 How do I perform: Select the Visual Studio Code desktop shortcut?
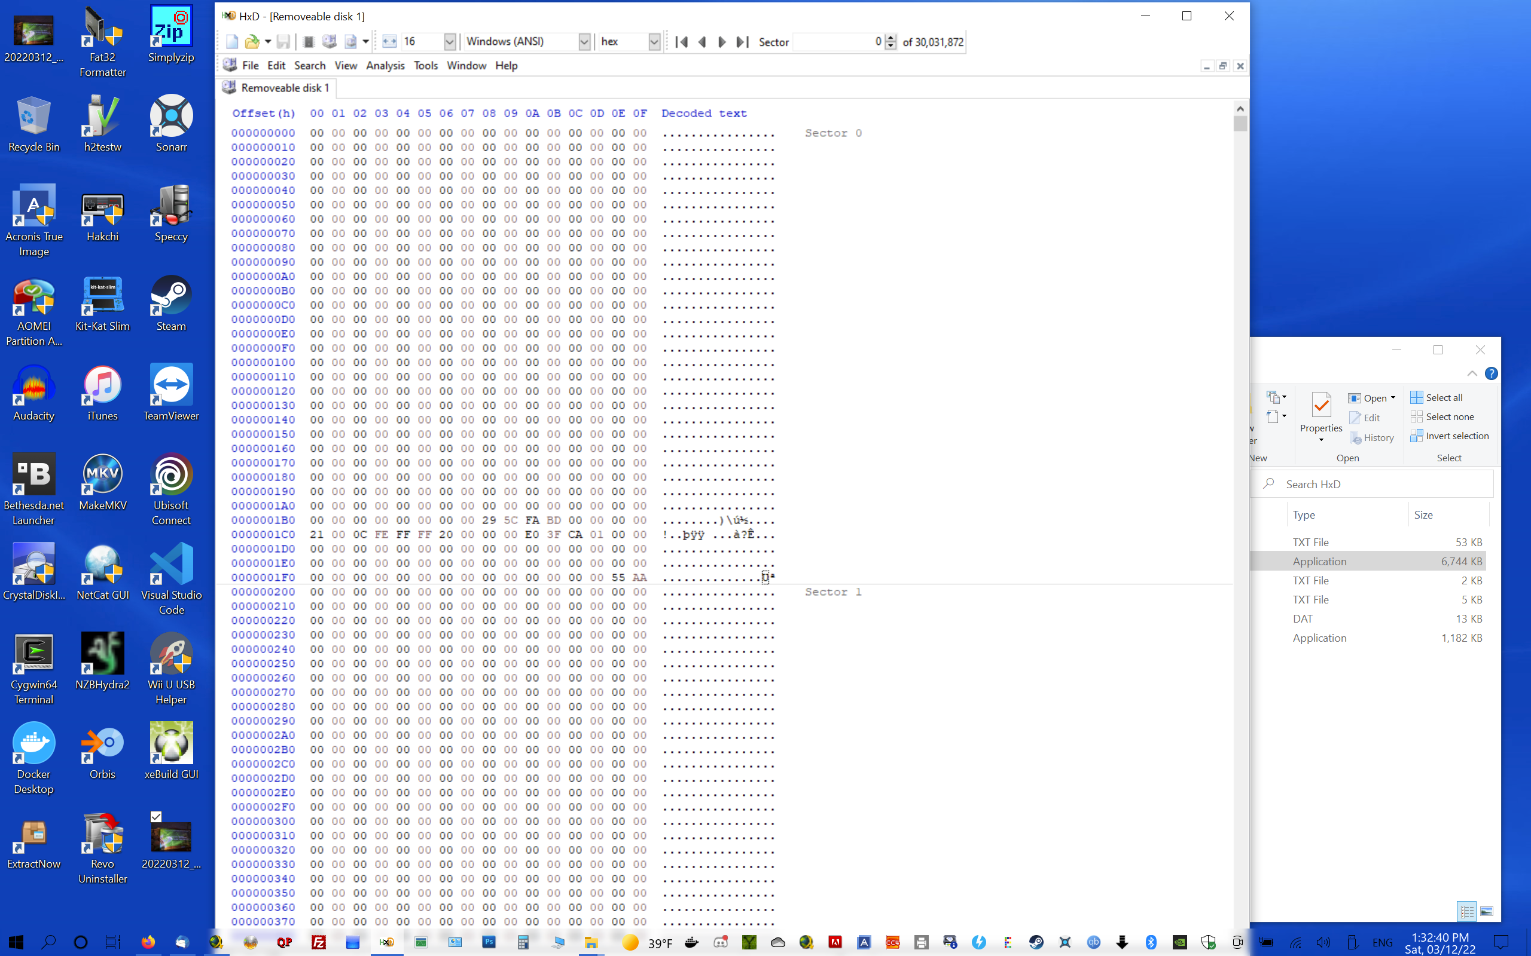[x=171, y=579]
